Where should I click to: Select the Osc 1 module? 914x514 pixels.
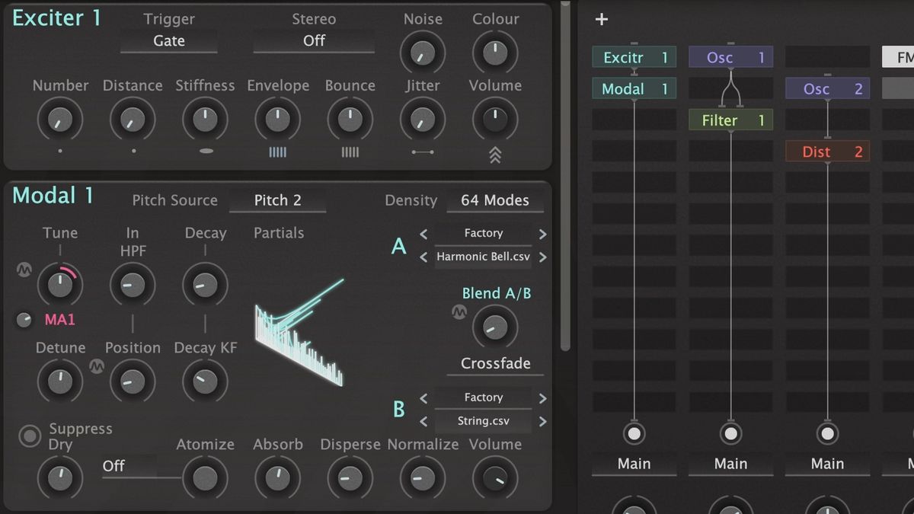click(x=730, y=57)
